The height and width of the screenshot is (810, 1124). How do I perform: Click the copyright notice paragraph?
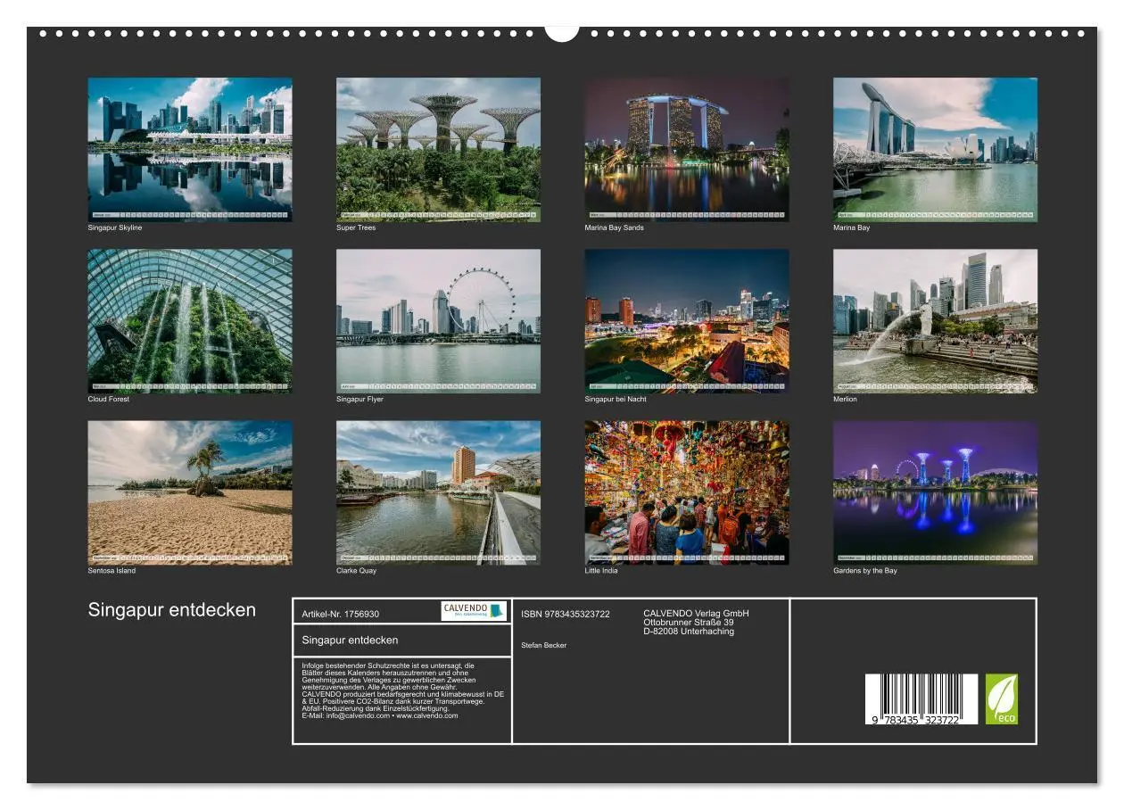tap(403, 690)
